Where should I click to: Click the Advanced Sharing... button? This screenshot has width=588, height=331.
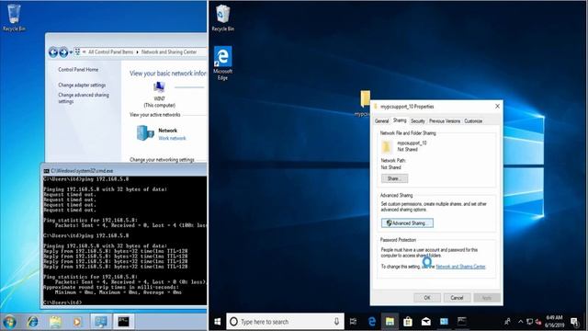[x=407, y=223]
